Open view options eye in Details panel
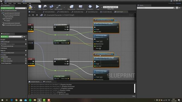Screen dimensions: 182x102 tap(180, 8)
